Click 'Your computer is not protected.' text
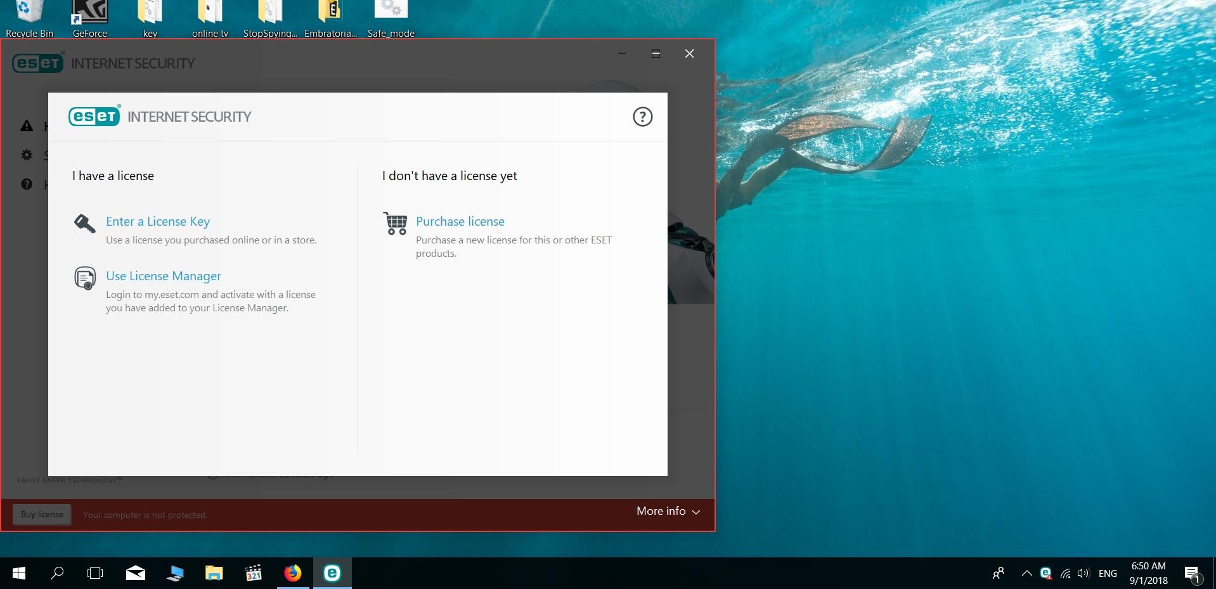The width and height of the screenshot is (1216, 589). pyautogui.click(x=145, y=515)
